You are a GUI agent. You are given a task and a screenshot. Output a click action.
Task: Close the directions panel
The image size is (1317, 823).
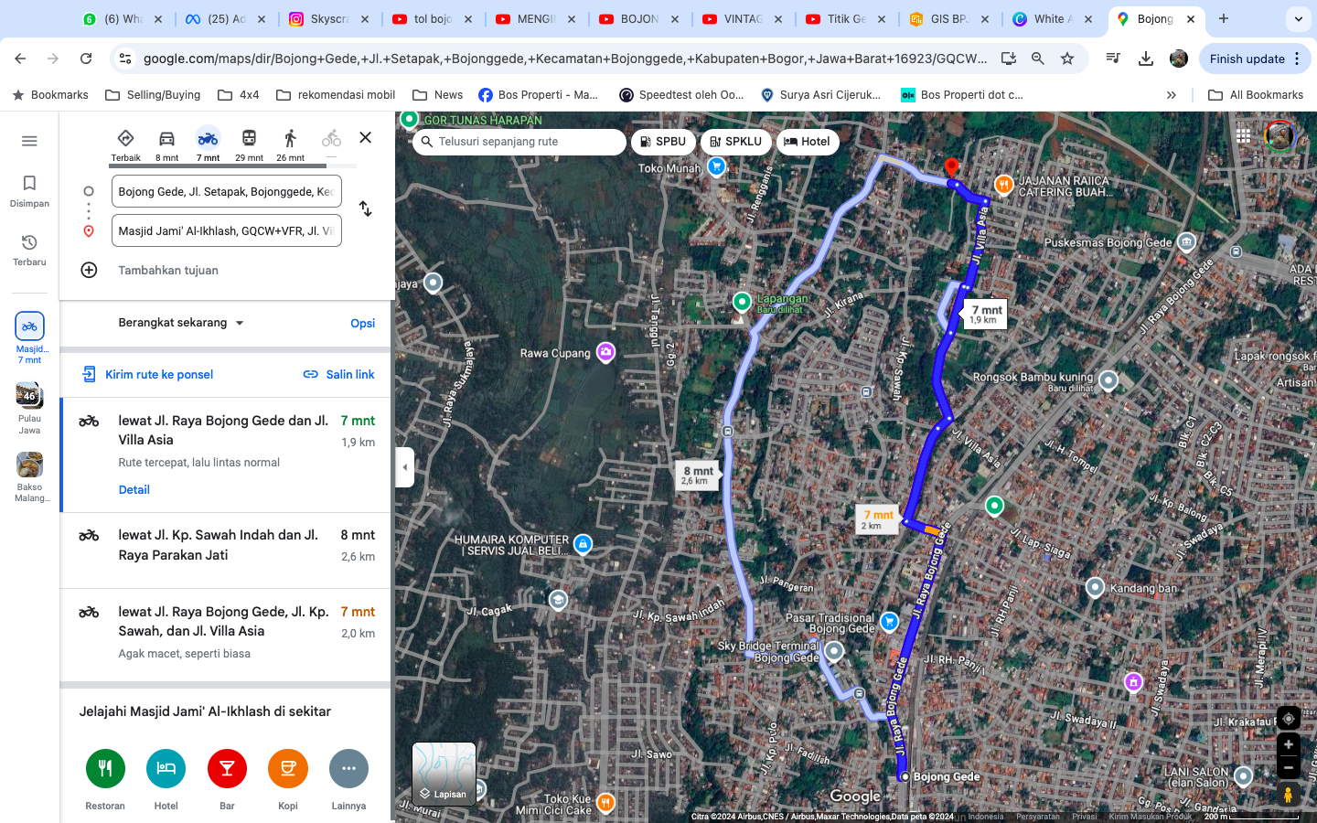(x=365, y=137)
